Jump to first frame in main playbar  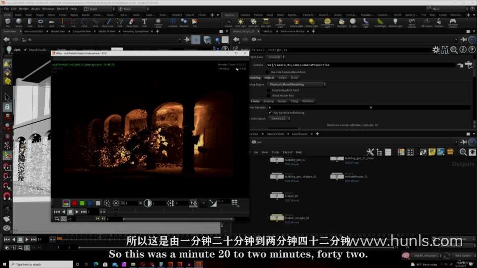[6, 239]
